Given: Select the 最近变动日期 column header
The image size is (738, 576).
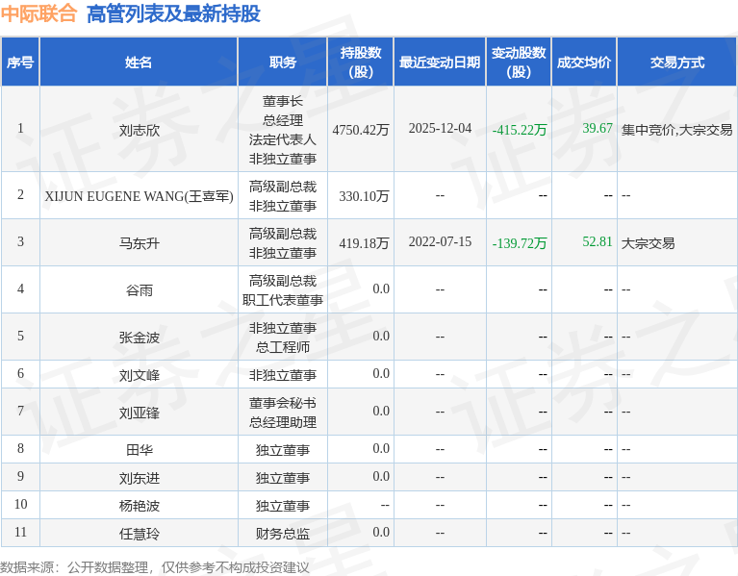Looking at the screenshot, I should (440, 63).
